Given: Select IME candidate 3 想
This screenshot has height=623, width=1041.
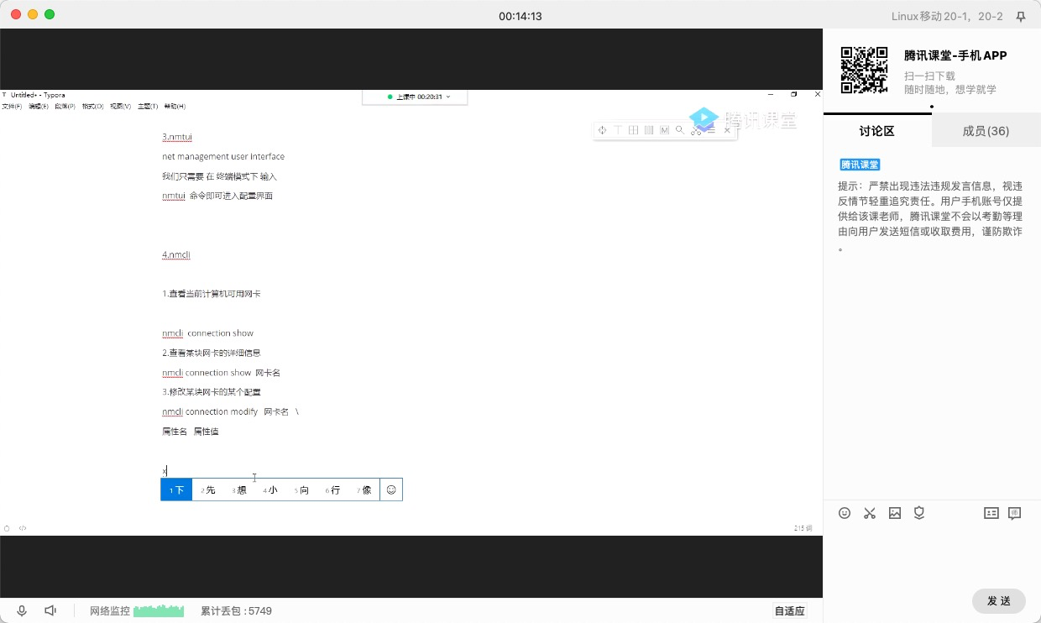Looking at the screenshot, I should [239, 489].
